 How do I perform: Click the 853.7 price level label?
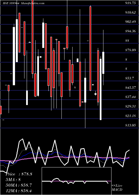tap(130, 78)
